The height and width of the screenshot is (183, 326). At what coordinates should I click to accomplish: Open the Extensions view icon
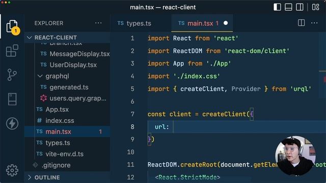coord(12,51)
